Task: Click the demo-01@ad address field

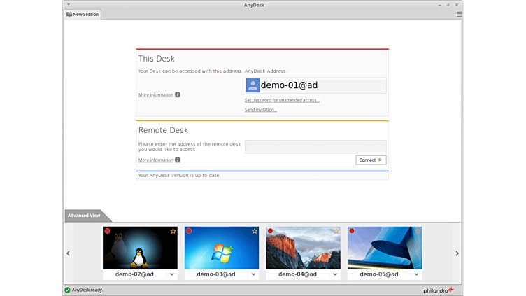Action: 315,85
